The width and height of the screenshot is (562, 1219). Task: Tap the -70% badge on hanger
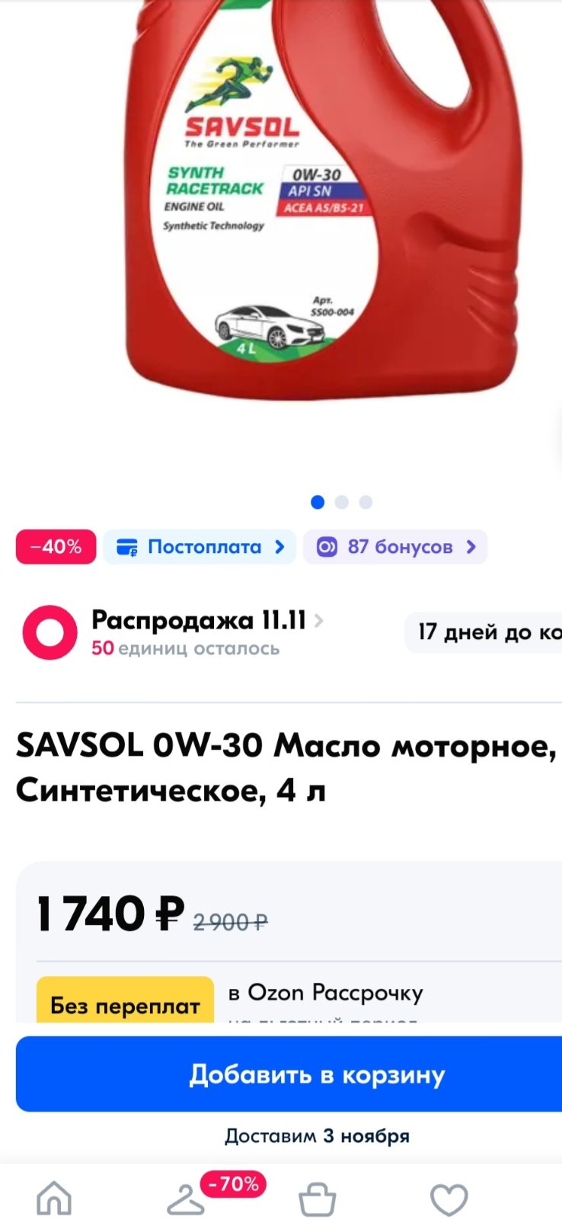pos(234,1184)
